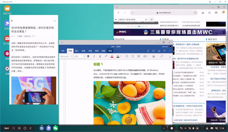Open the black font color dropdown arrow

(x=120, y=56)
